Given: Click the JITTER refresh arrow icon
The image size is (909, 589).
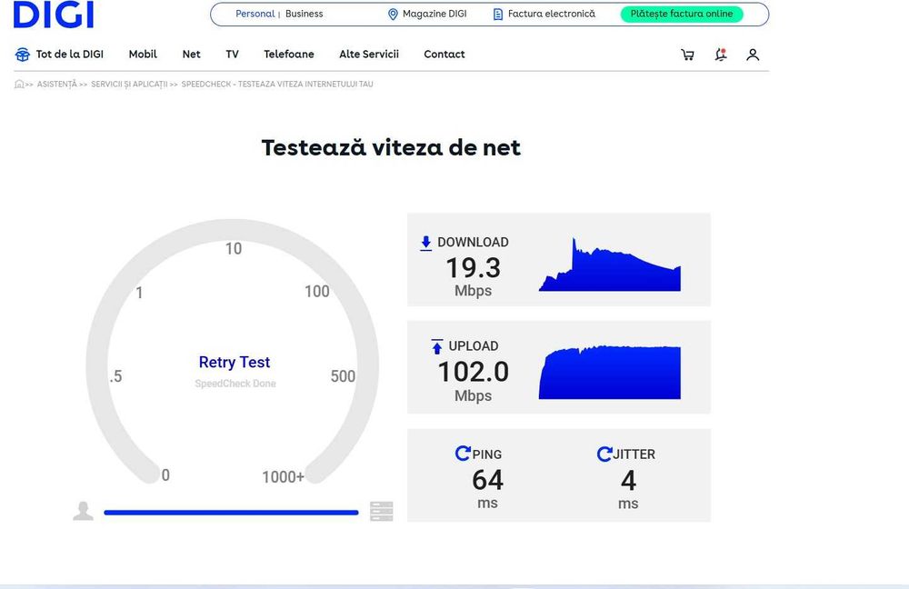Looking at the screenshot, I should (604, 454).
